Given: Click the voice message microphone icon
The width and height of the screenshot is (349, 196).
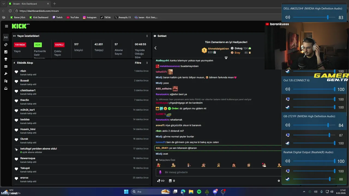Looking at the screenshot, I should [160, 172].
